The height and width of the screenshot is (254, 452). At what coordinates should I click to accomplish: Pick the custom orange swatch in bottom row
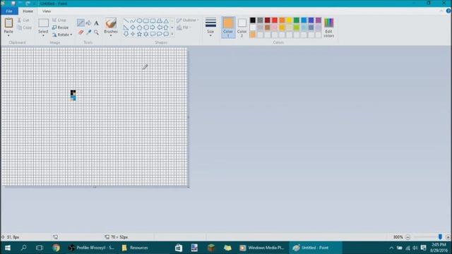tap(253, 35)
